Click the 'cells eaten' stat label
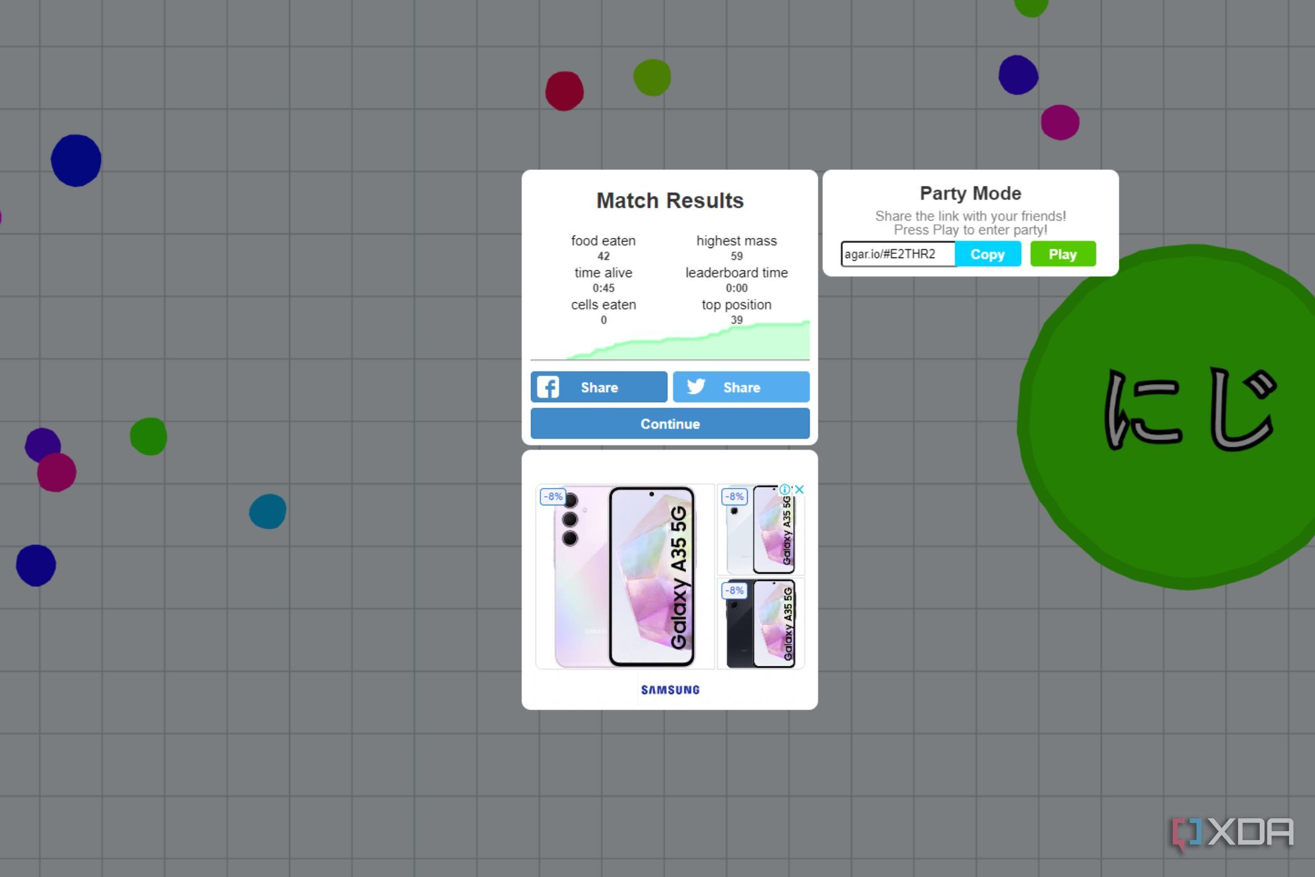 [603, 304]
